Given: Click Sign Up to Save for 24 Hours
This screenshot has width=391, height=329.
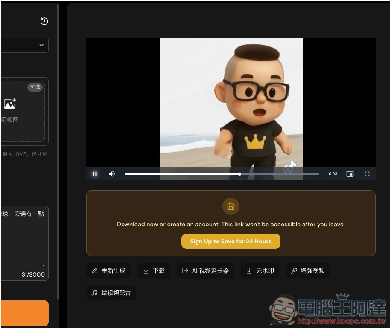Looking at the screenshot, I should [231, 241].
